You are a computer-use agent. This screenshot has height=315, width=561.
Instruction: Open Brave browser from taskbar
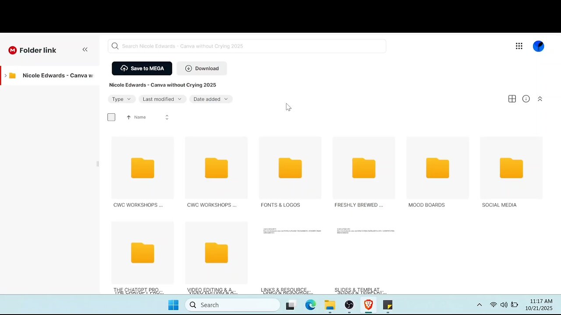368,305
